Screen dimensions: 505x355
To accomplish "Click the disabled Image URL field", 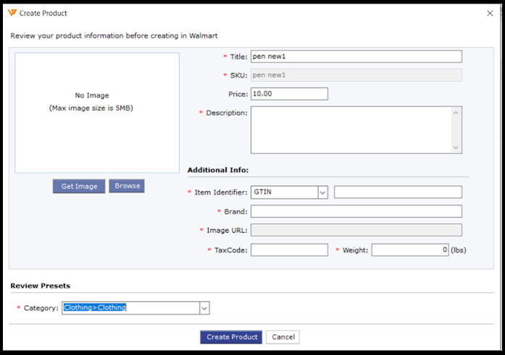I will click(x=356, y=230).
